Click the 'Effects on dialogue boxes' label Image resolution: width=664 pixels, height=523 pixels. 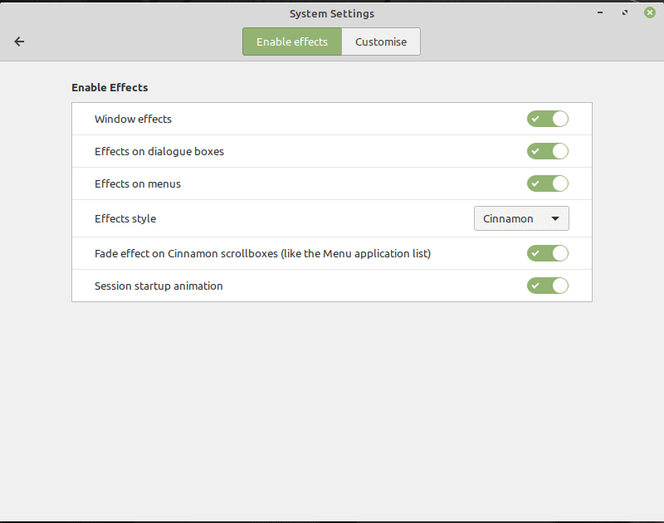coord(159,151)
